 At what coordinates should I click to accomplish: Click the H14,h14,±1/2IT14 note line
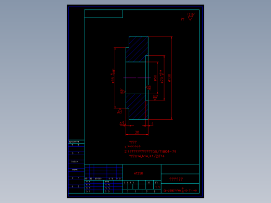coord(147,156)
